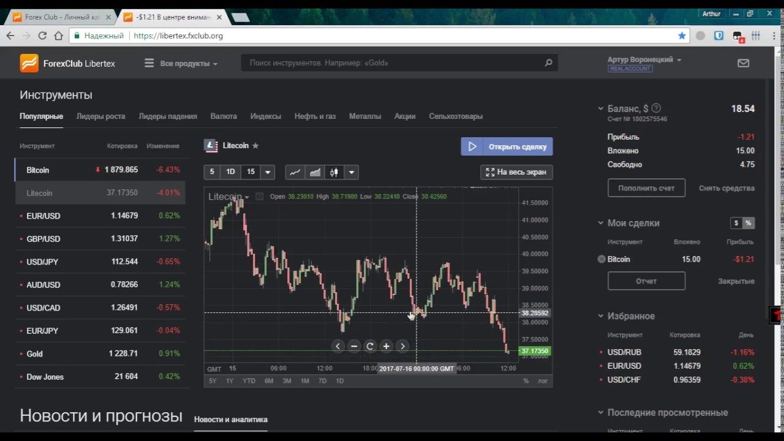
Task: Select 5Y chart range
Action: click(213, 380)
